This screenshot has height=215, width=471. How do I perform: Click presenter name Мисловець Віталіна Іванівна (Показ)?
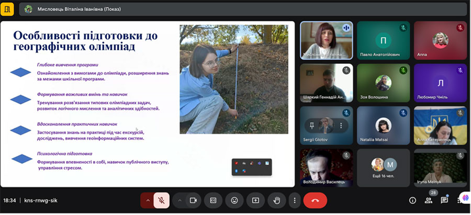point(79,9)
